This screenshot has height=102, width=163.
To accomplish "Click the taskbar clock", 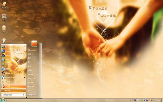I will [x=159, y=100].
